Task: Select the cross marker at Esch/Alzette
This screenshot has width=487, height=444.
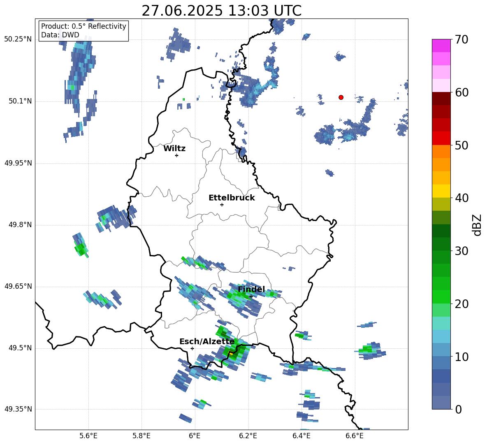Action: click(192, 348)
